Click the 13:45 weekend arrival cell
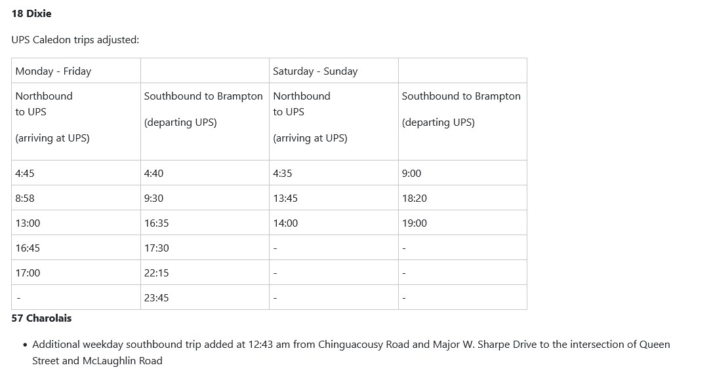The image size is (713, 378). click(x=285, y=198)
